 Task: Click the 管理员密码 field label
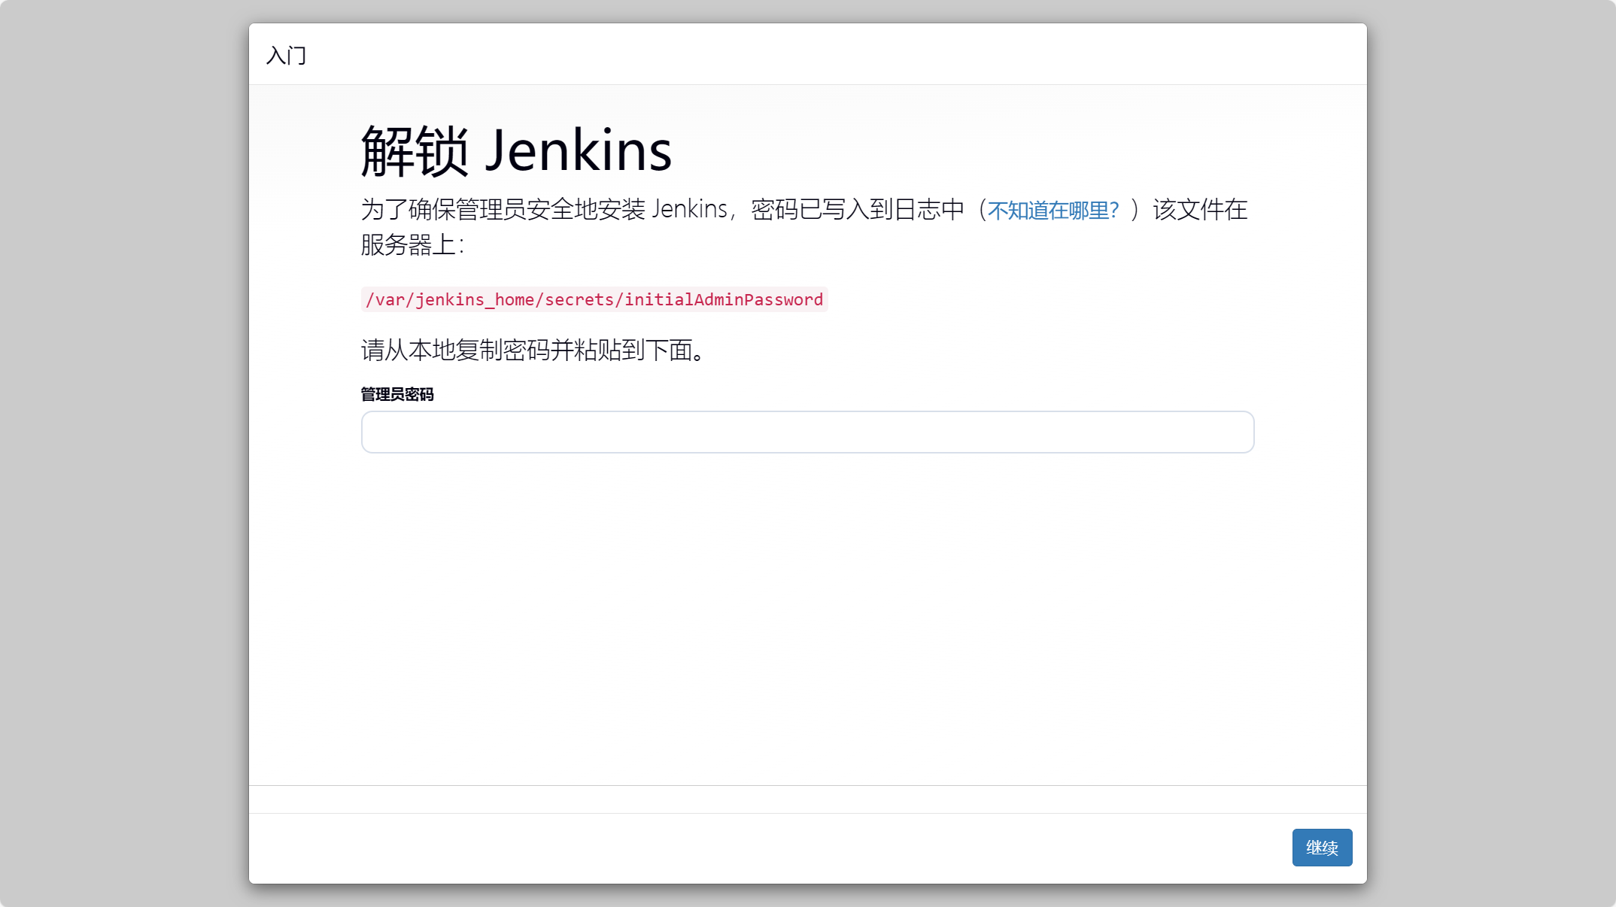pyautogui.click(x=397, y=394)
